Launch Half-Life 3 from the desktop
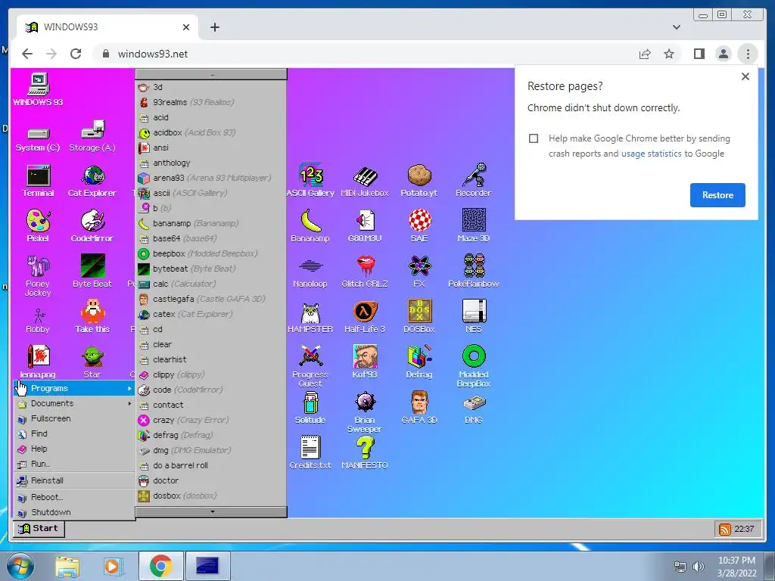This screenshot has width=775, height=581. pos(365,317)
